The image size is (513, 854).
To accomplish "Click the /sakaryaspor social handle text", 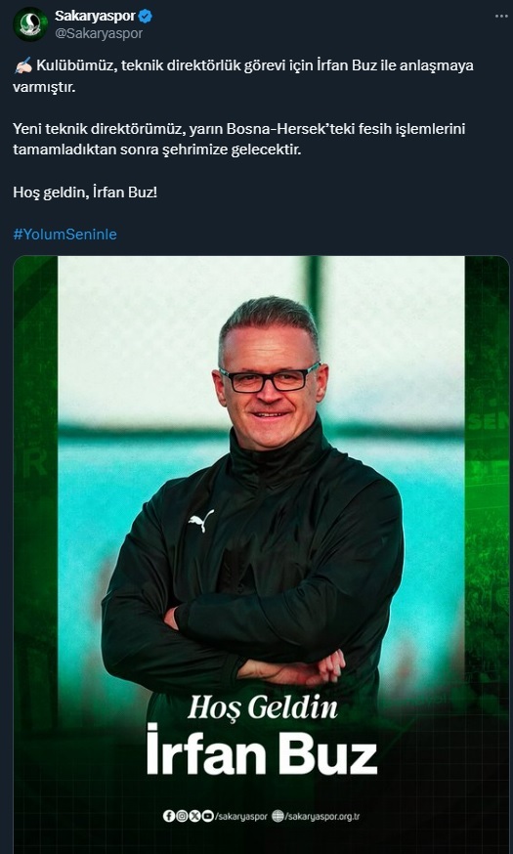I will click(241, 817).
